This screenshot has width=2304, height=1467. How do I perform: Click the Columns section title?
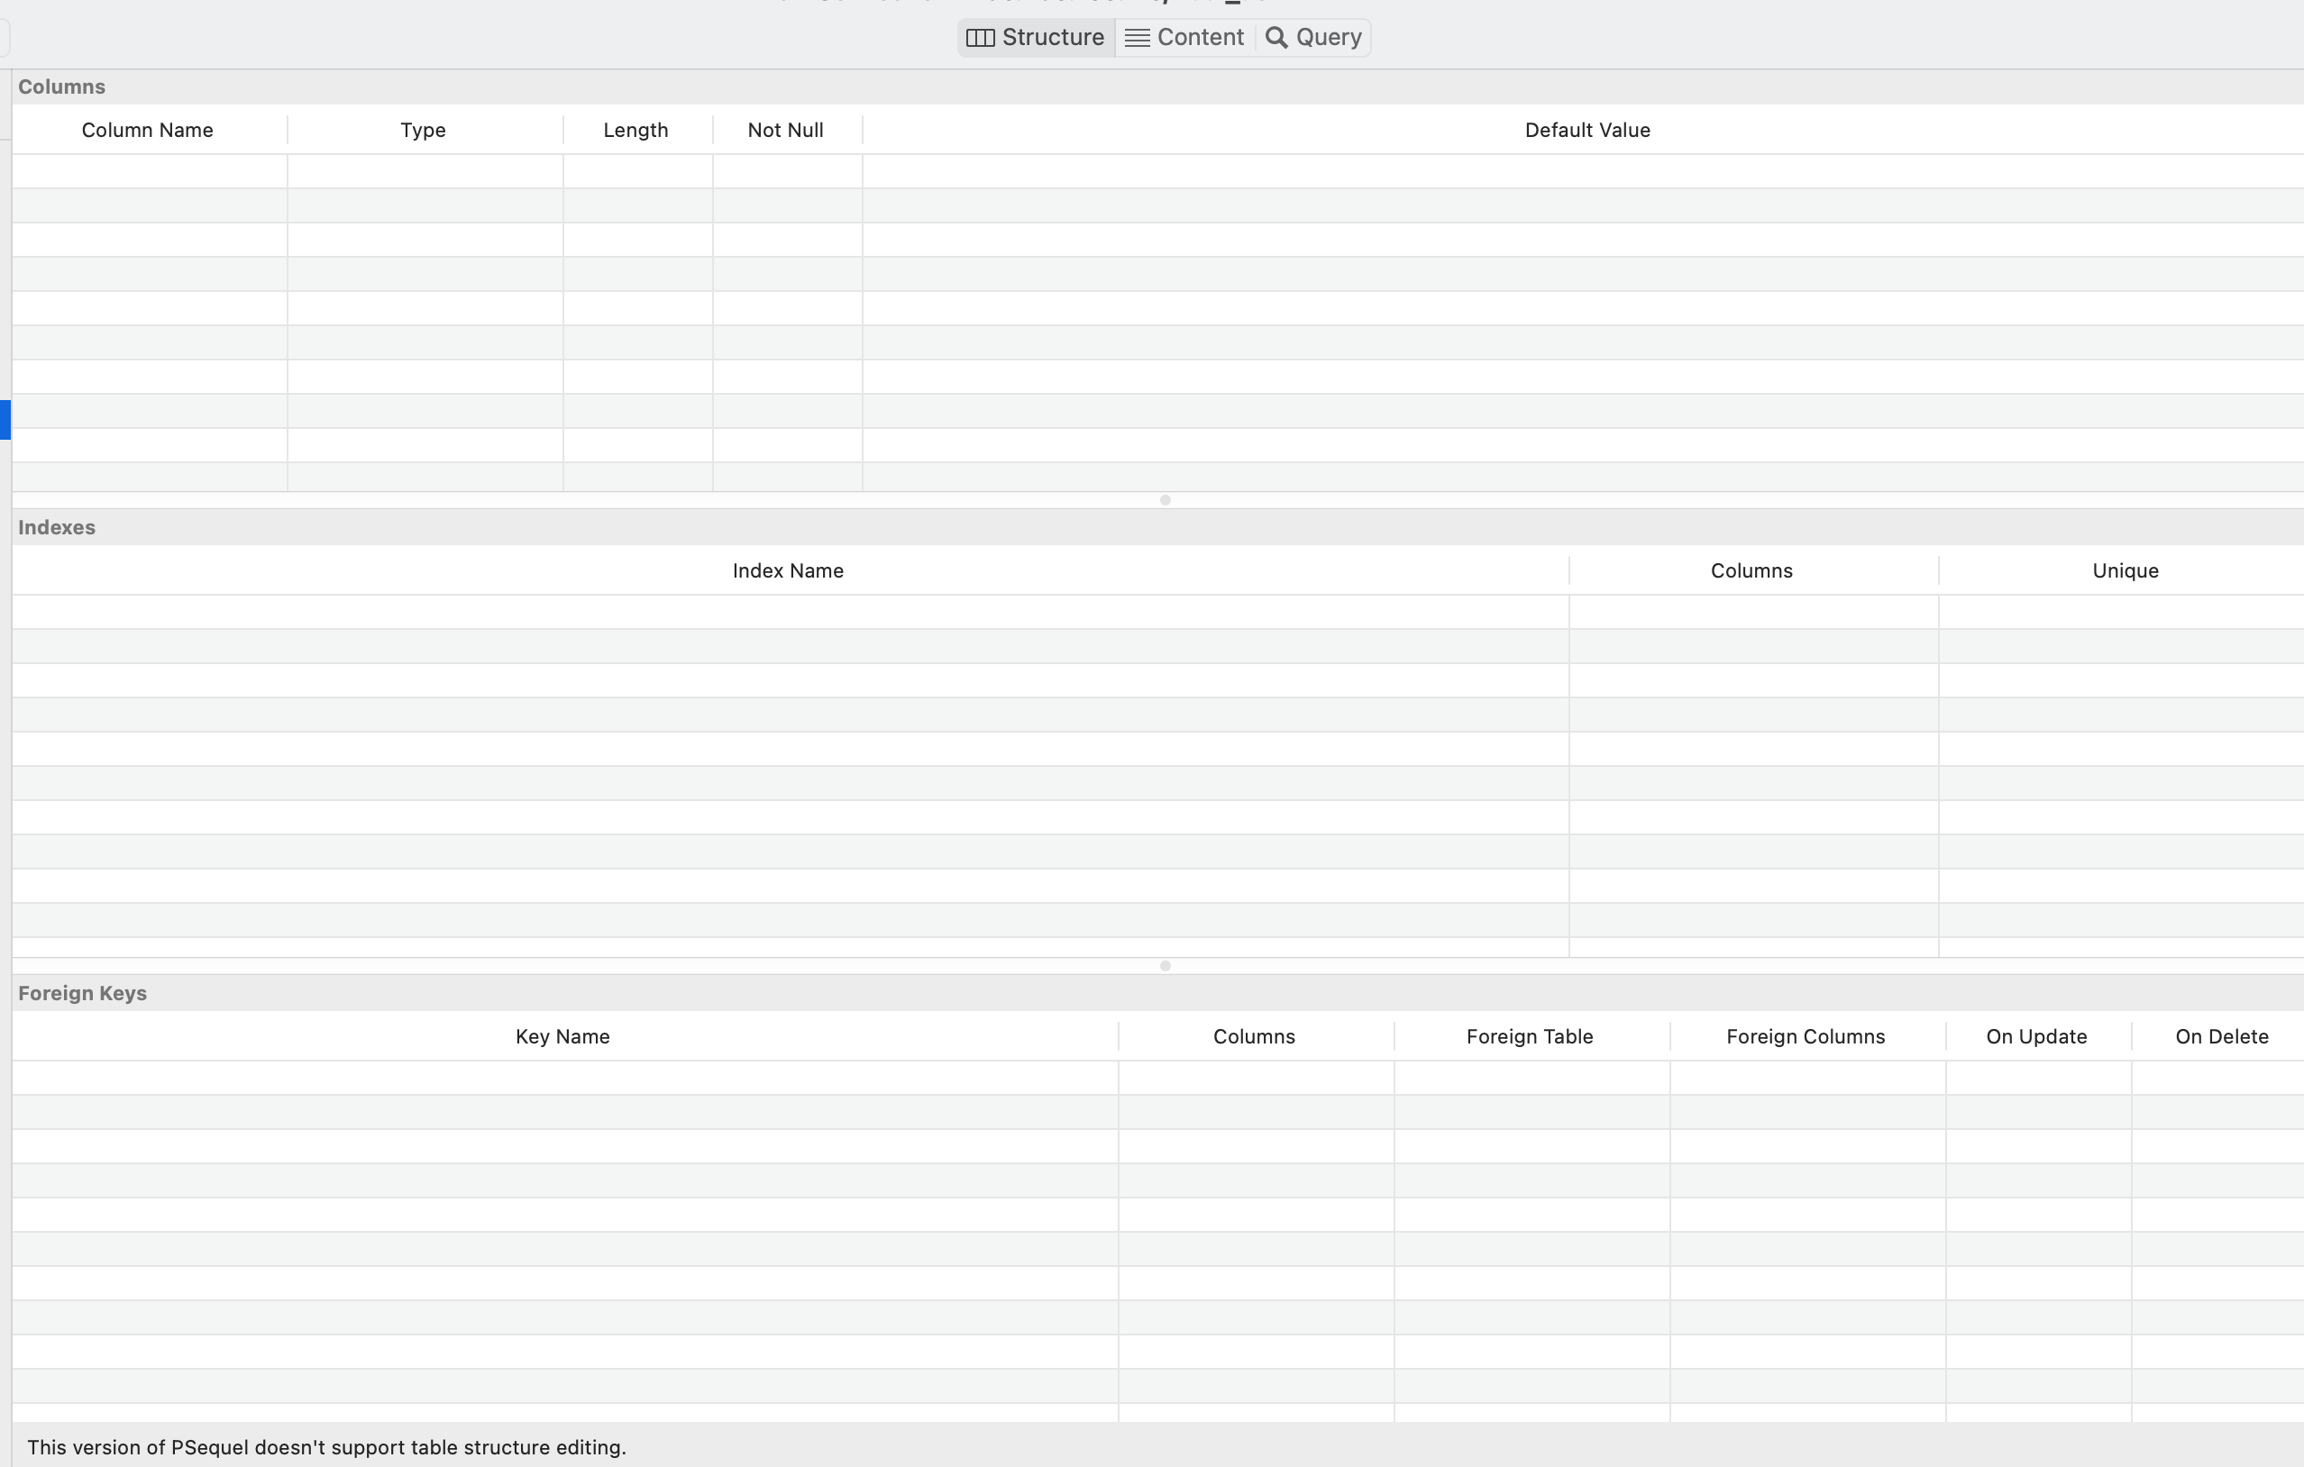(62, 87)
